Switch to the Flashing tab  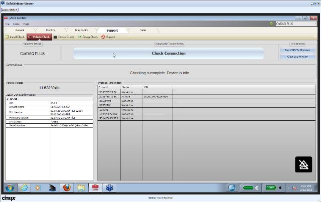click(x=51, y=30)
